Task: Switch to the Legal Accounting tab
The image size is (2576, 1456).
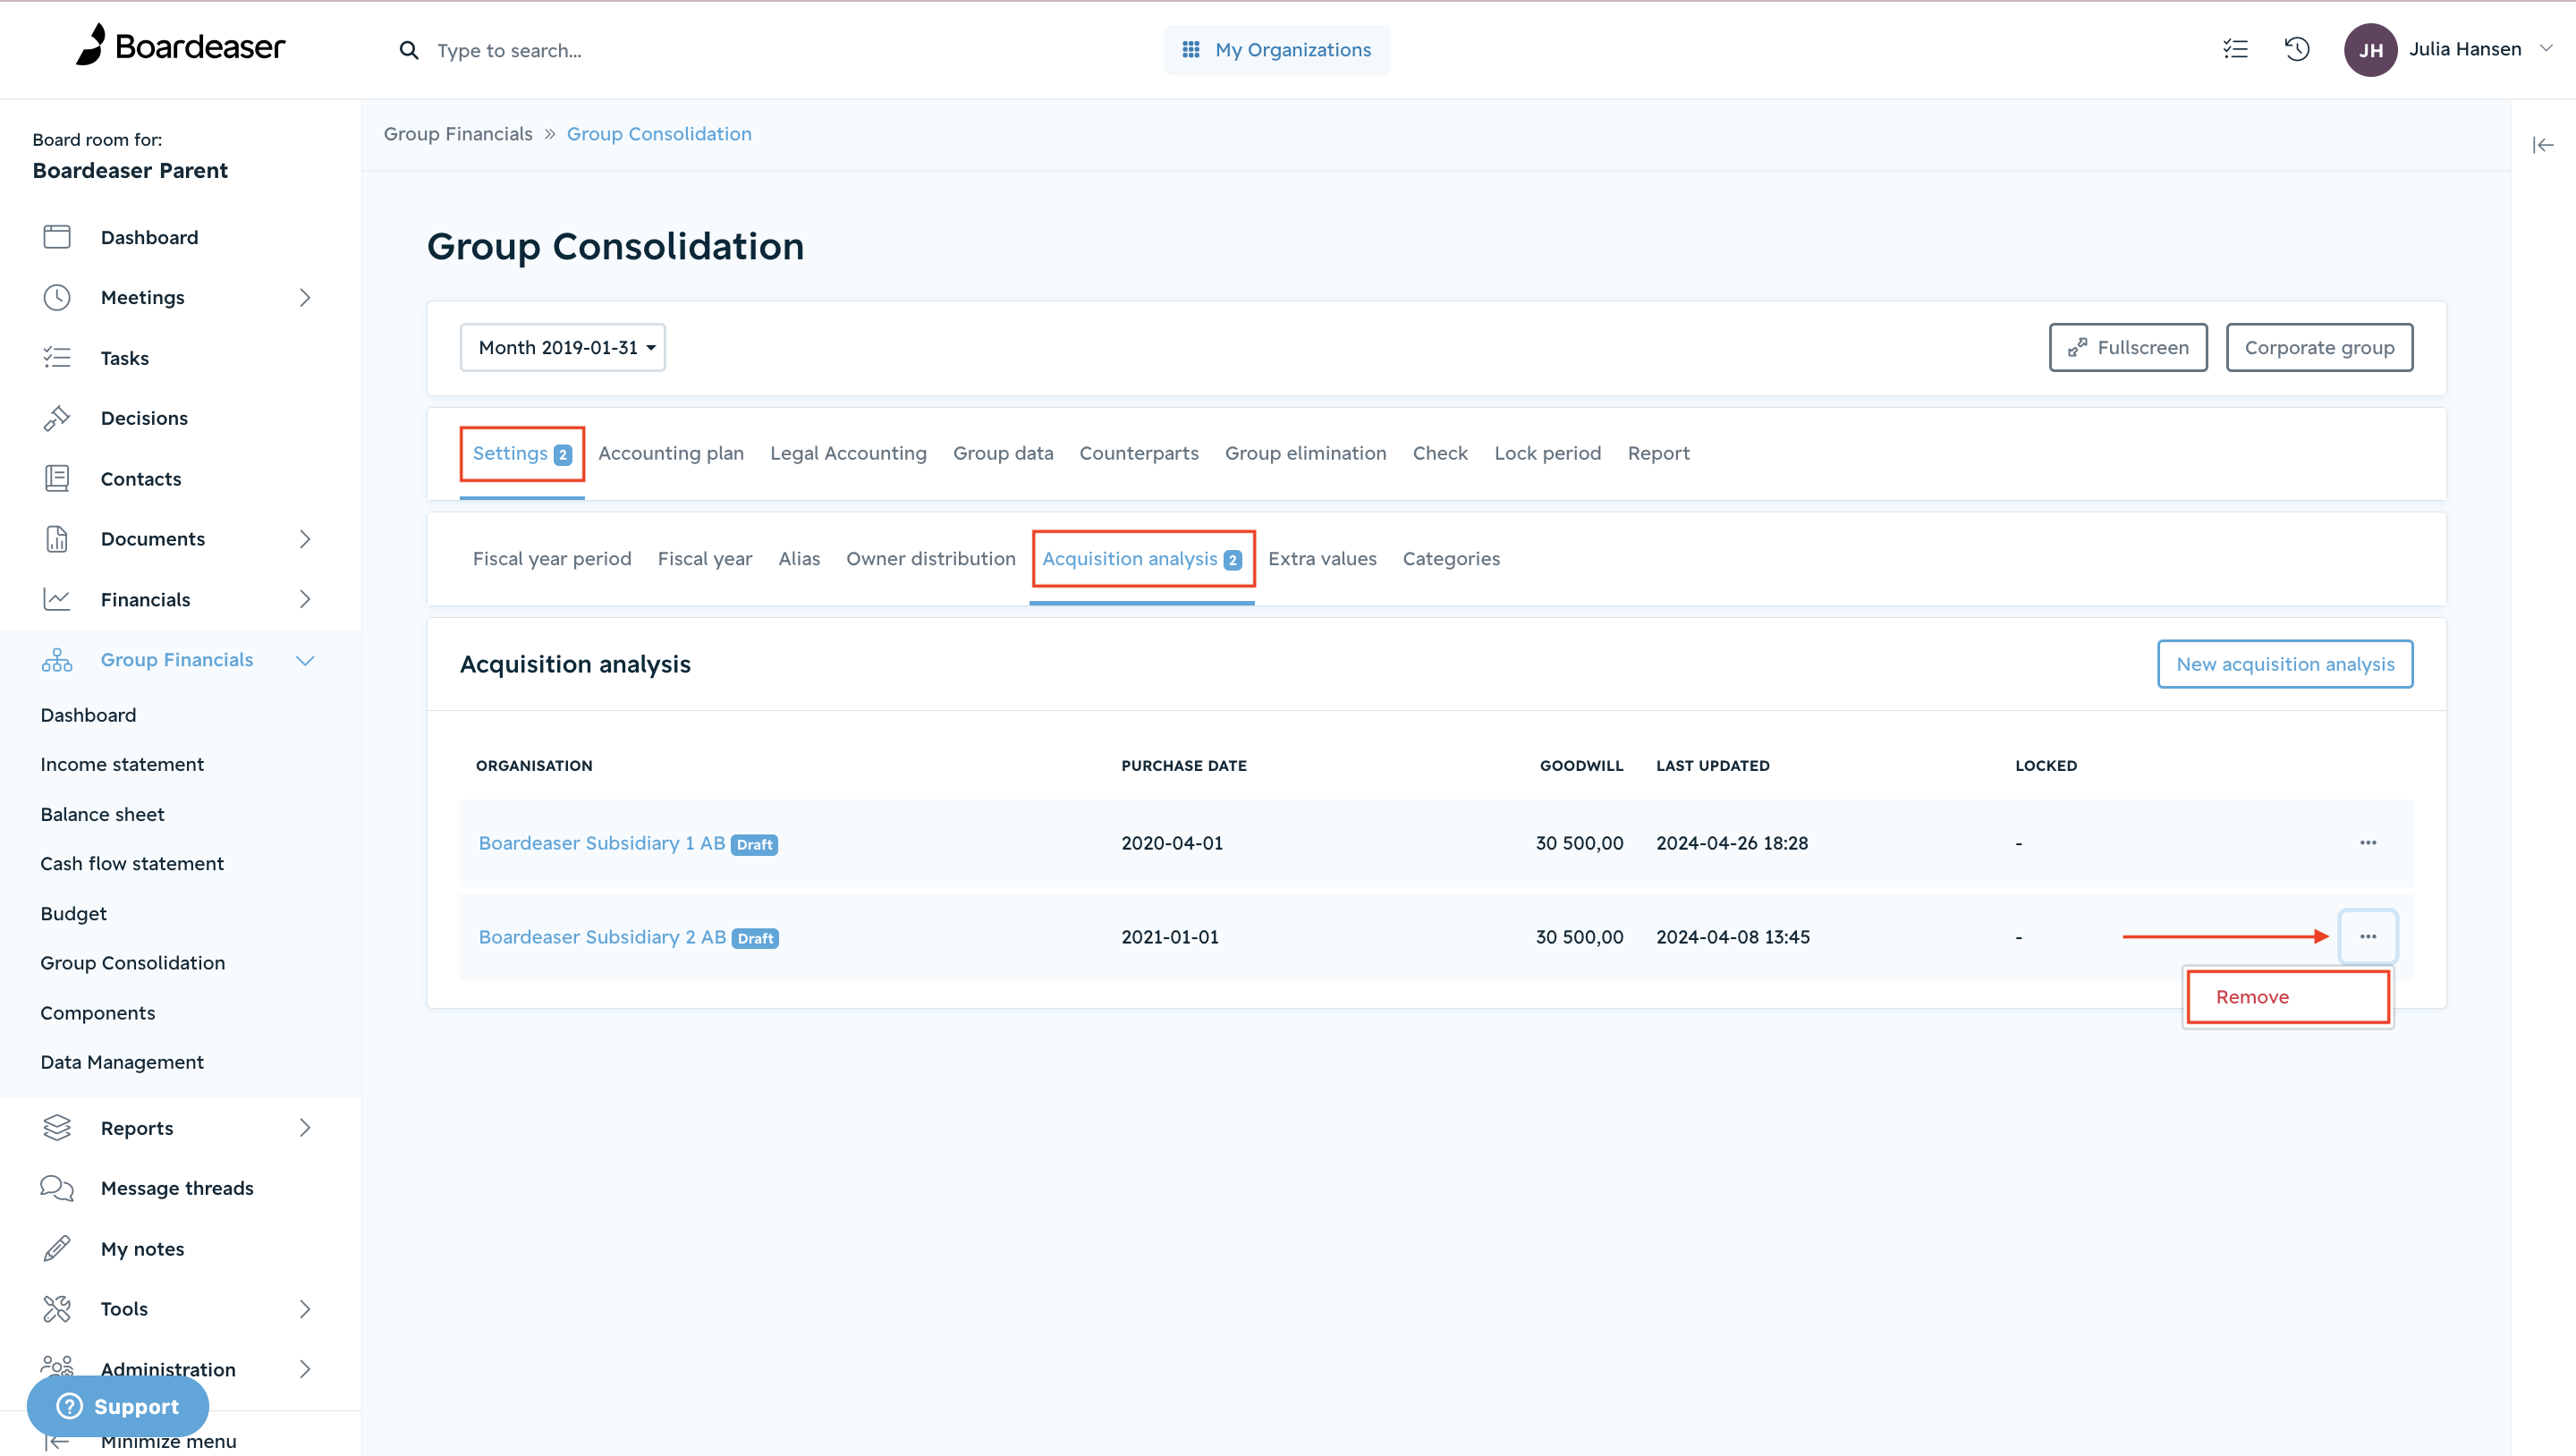Action: [x=848, y=454]
